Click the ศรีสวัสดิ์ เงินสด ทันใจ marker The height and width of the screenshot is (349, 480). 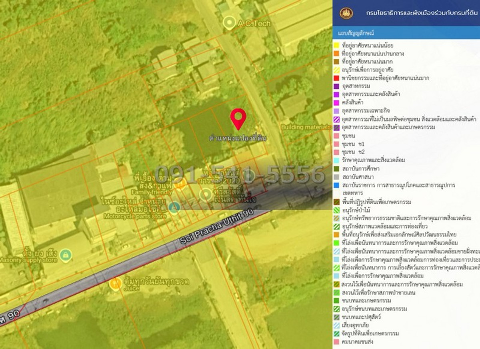pos(206,195)
